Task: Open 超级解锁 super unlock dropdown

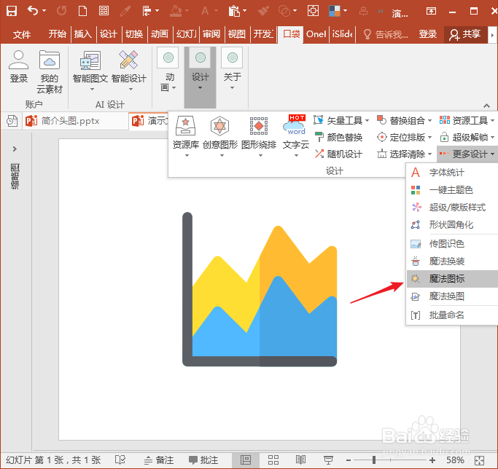Action: point(467,138)
